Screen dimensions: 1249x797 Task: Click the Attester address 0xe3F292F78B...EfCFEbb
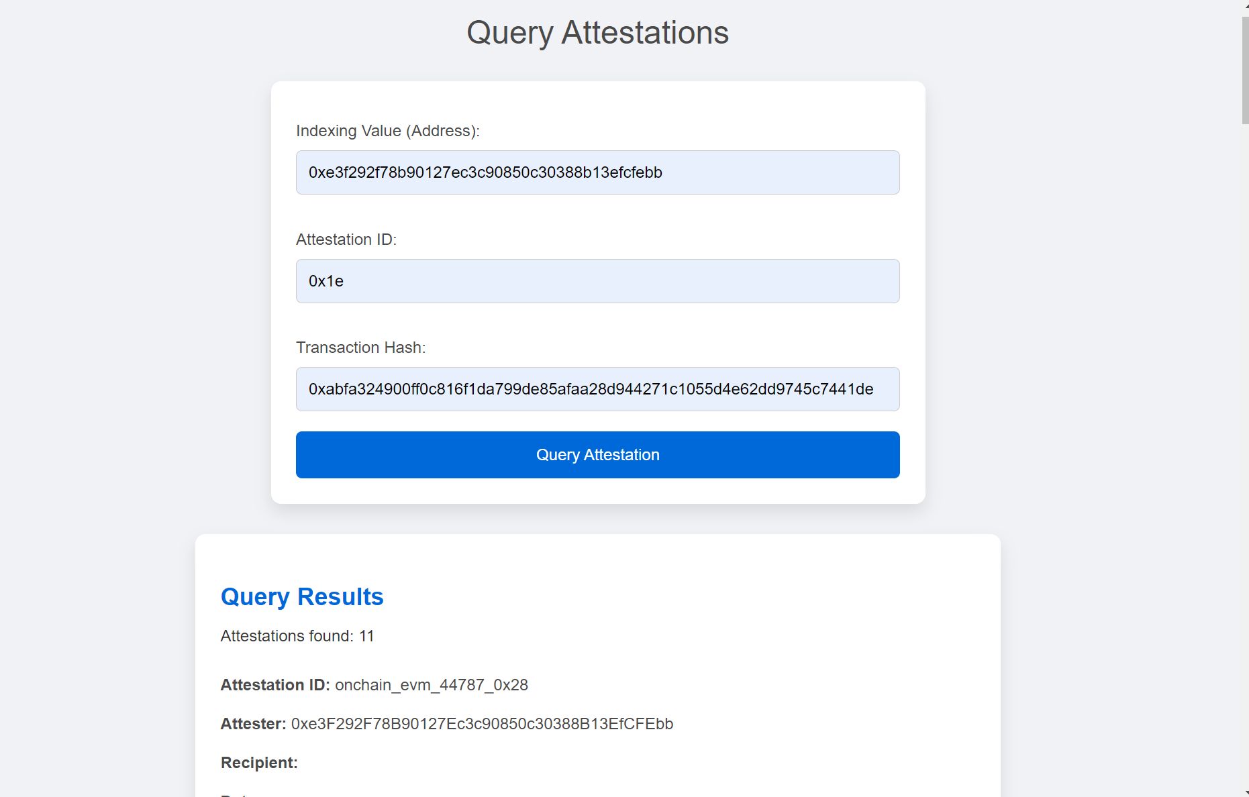pos(482,724)
